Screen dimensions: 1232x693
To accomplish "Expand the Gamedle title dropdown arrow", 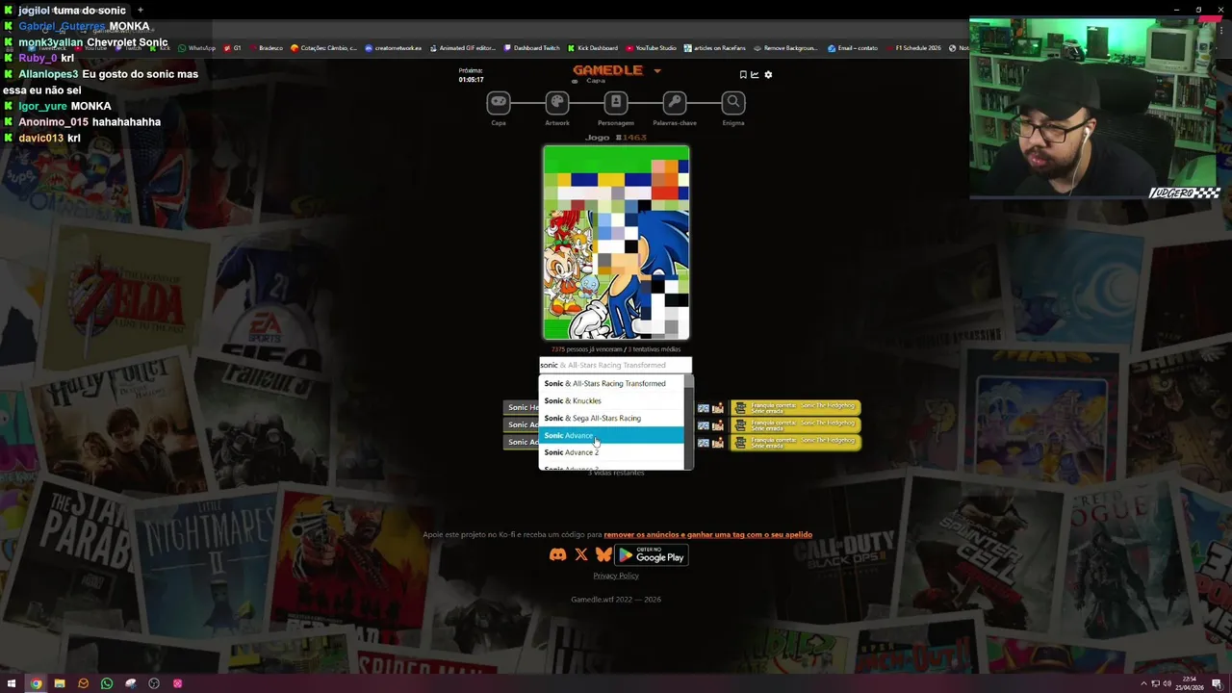I will 657,70.
